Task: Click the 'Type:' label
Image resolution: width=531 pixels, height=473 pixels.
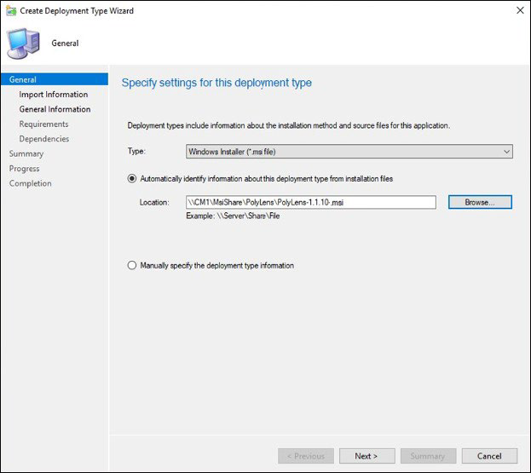Action: 136,151
